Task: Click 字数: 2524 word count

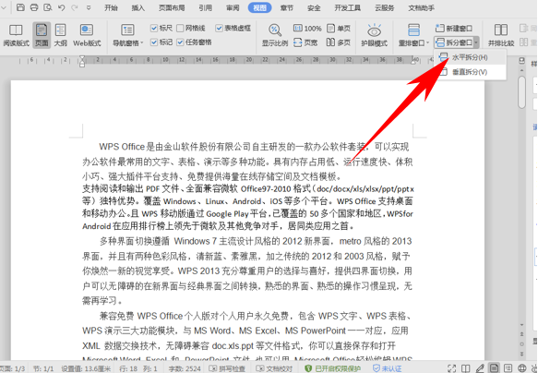Action: tap(185, 368)
